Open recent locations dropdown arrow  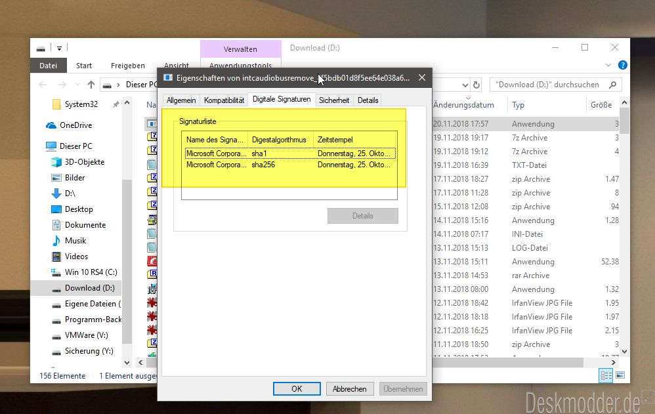(77, 85)
